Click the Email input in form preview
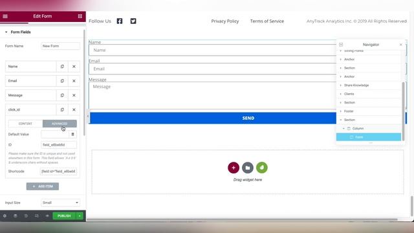 213,69
